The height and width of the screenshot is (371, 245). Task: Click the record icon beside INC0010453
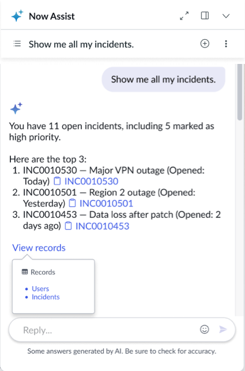69,226
